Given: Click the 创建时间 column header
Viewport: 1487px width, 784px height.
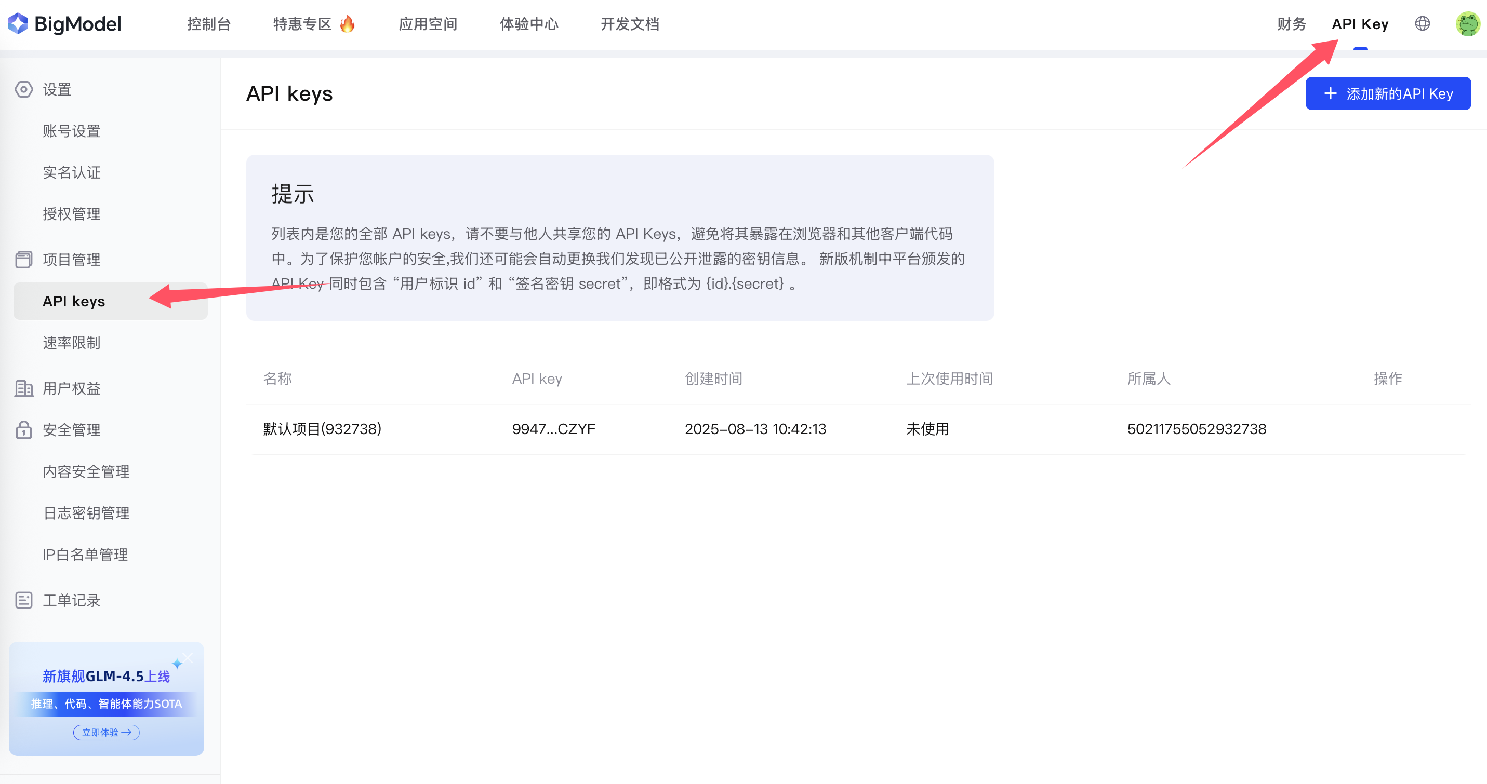Looking at the screenshot, I should coord(713,379).
